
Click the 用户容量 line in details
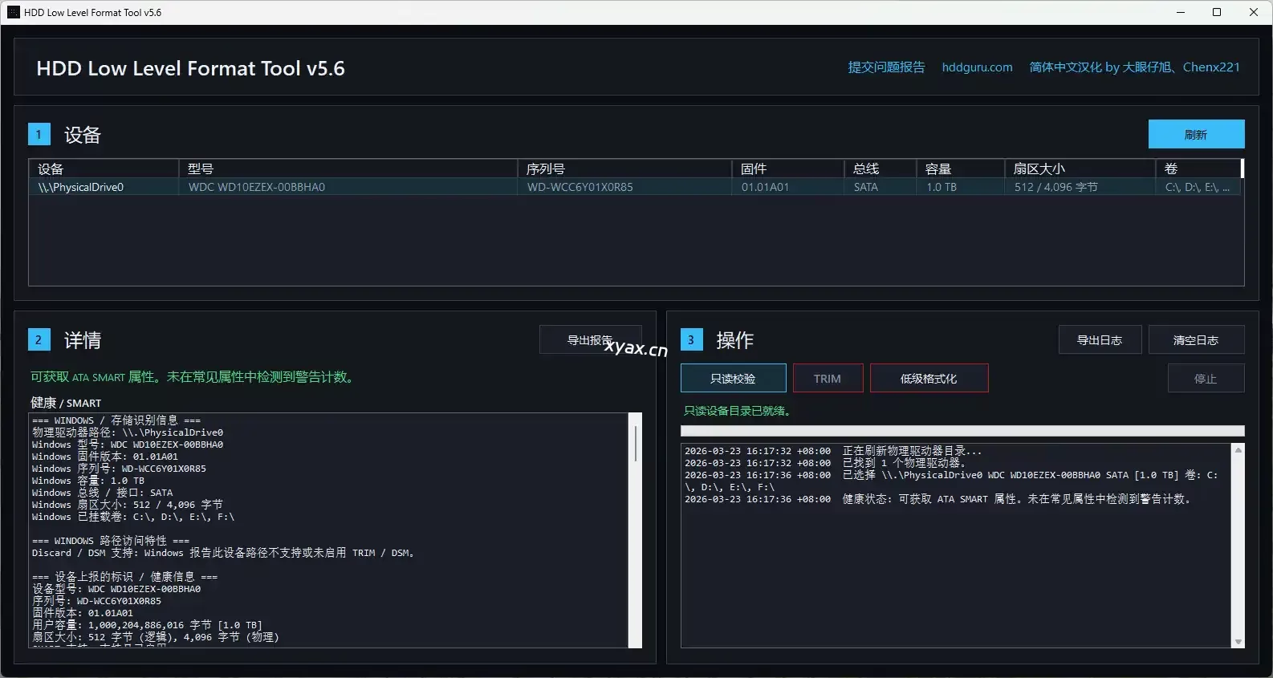[x=147, y=625]
